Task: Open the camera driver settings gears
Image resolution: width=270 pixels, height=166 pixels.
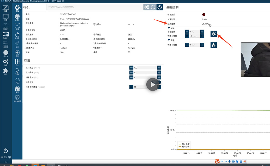Action: [147, 7]
